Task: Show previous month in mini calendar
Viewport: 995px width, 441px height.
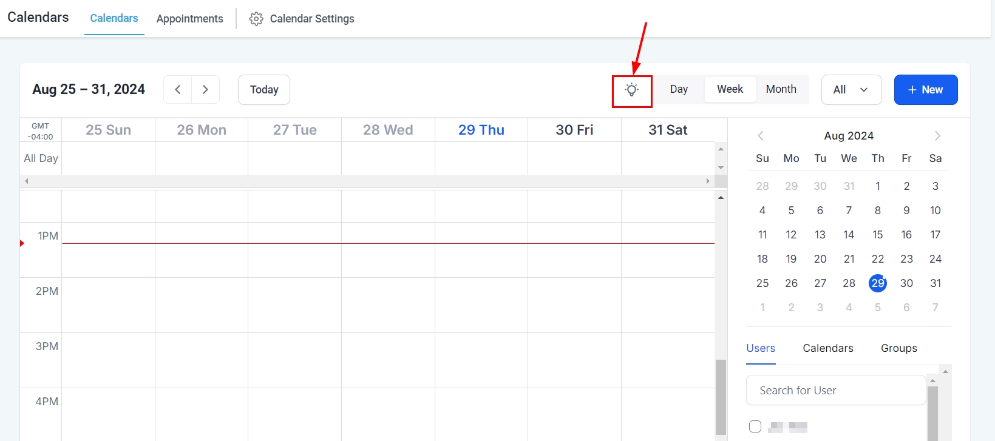Action: pyautogui.click(x=761, y=136)
